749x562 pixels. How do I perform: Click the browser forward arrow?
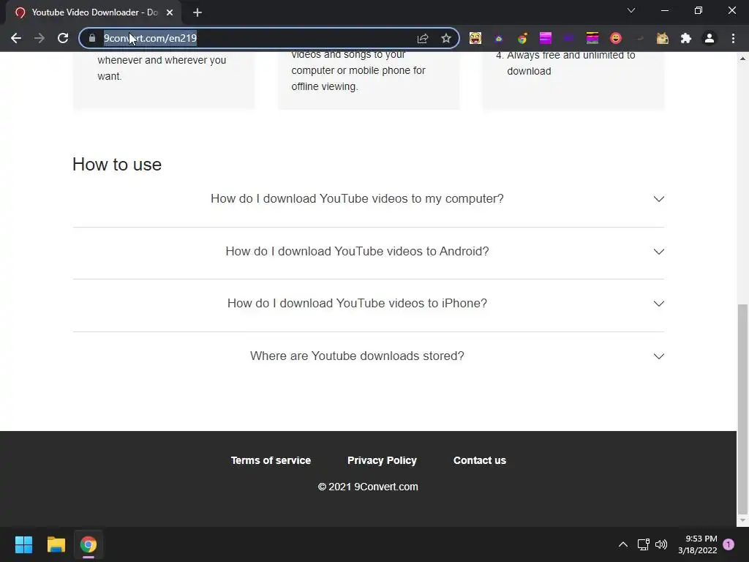(x=39, y=38)
